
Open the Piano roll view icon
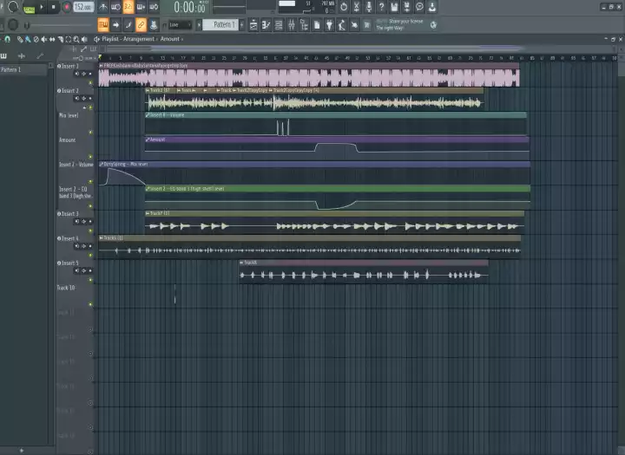click(x=266, y=25)
